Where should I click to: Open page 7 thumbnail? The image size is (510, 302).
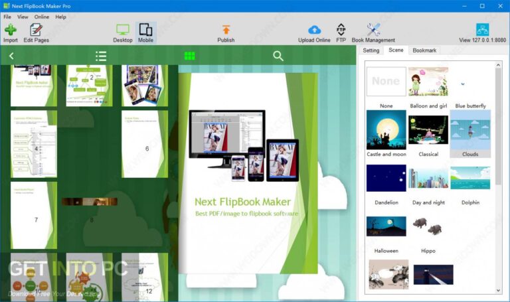33,215
